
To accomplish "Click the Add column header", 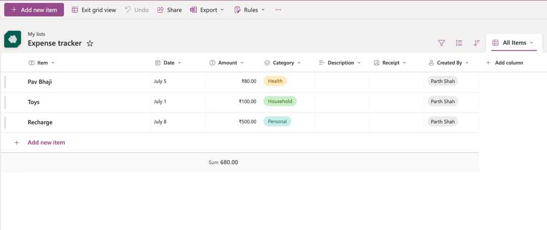I will 504,63.
